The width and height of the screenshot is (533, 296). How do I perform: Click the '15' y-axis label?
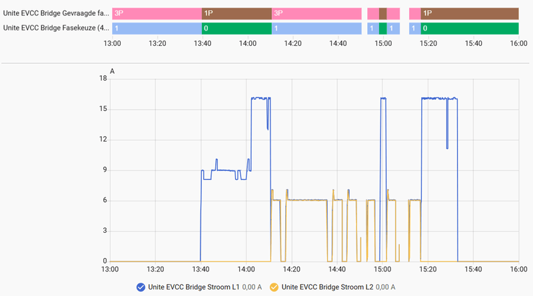[x=103, y=109]
